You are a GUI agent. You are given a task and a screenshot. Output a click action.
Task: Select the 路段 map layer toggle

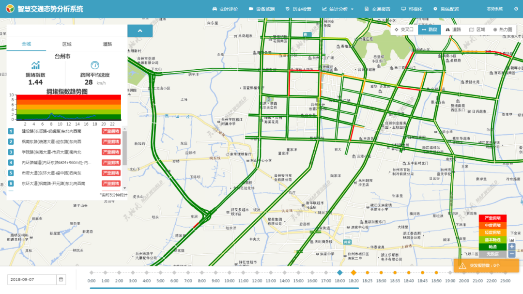point(429,30)
